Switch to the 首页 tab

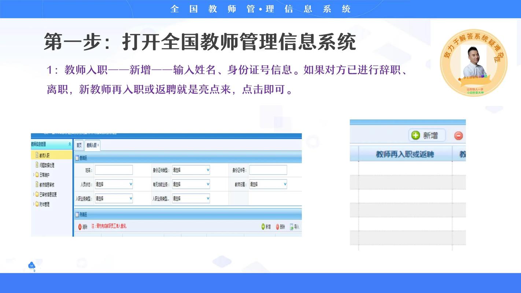point(79,145)
